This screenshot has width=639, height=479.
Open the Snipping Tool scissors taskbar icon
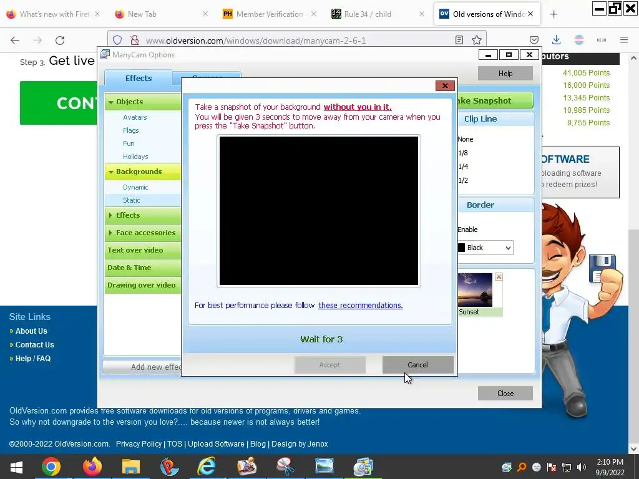285,467
